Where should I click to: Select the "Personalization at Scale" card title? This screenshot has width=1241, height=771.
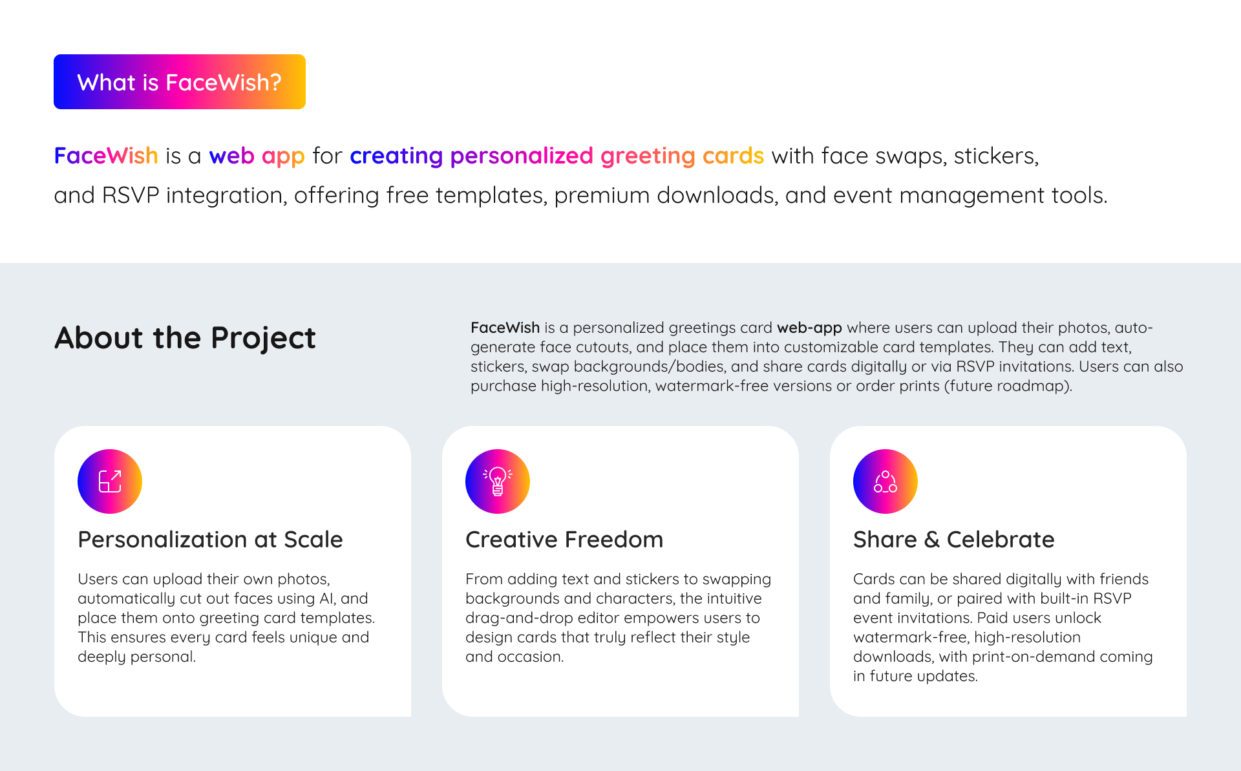pos(210,540)
